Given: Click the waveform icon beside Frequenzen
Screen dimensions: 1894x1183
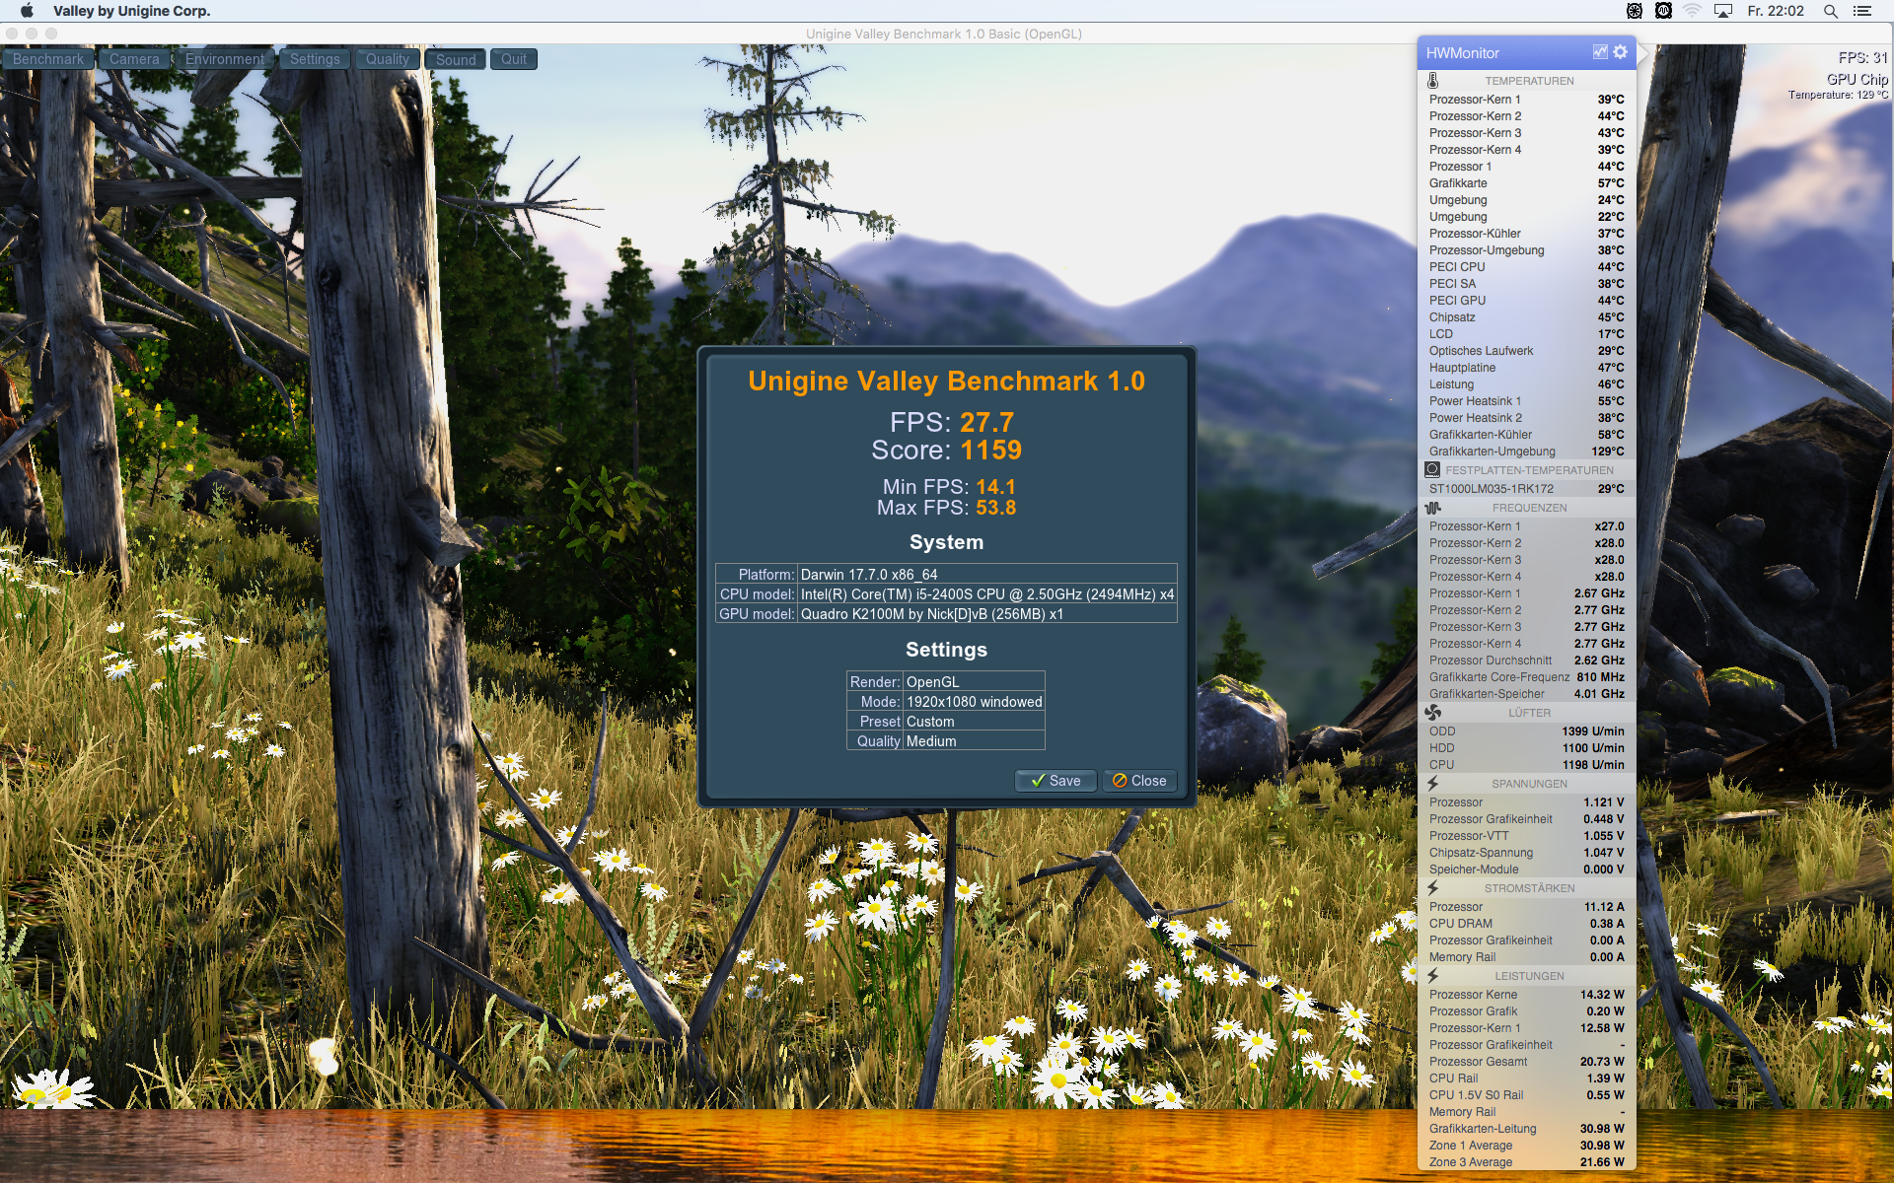Looking at the screenshot, I should [x=1433, y=508].
